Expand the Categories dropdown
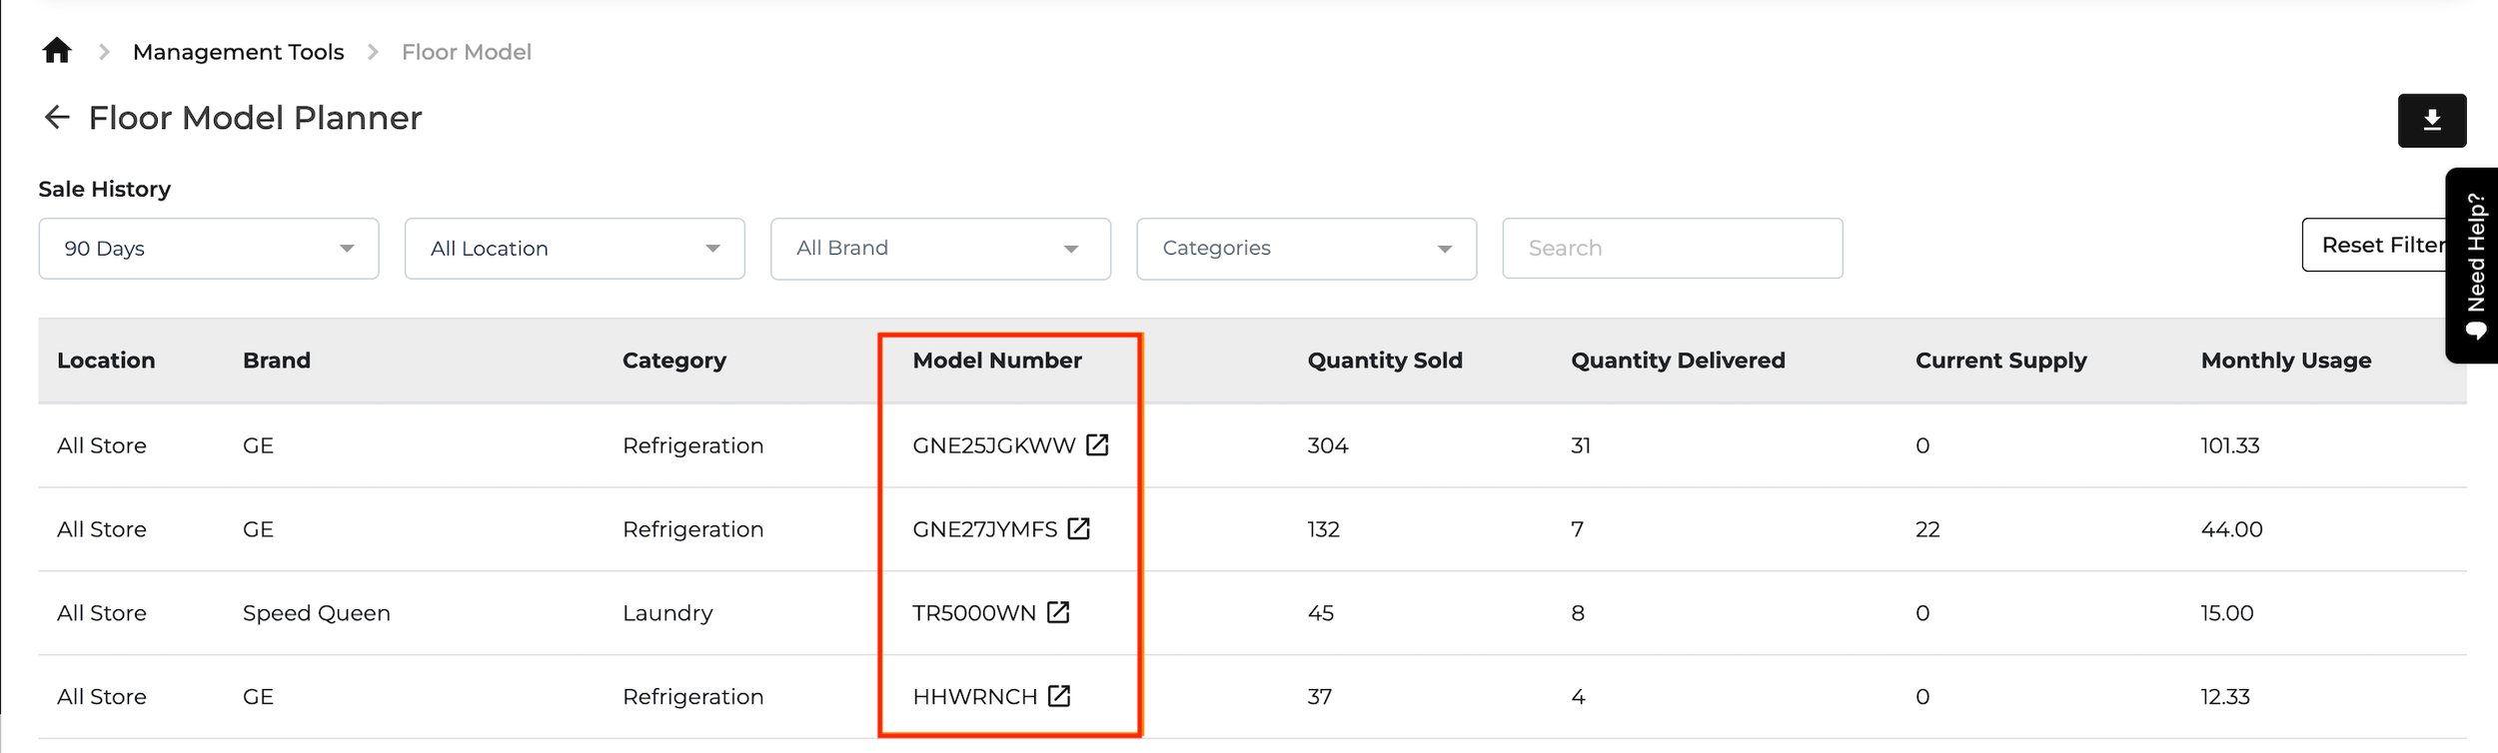2498x753 pixels. point(1306,249)
